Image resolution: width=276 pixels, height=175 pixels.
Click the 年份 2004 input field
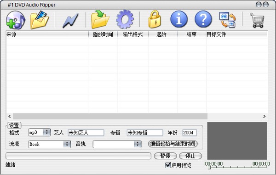(x=190, y=132)
